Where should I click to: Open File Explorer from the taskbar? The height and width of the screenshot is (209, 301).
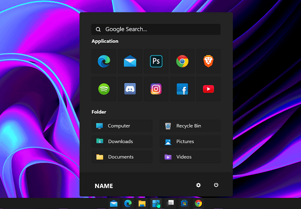(142, 203)
